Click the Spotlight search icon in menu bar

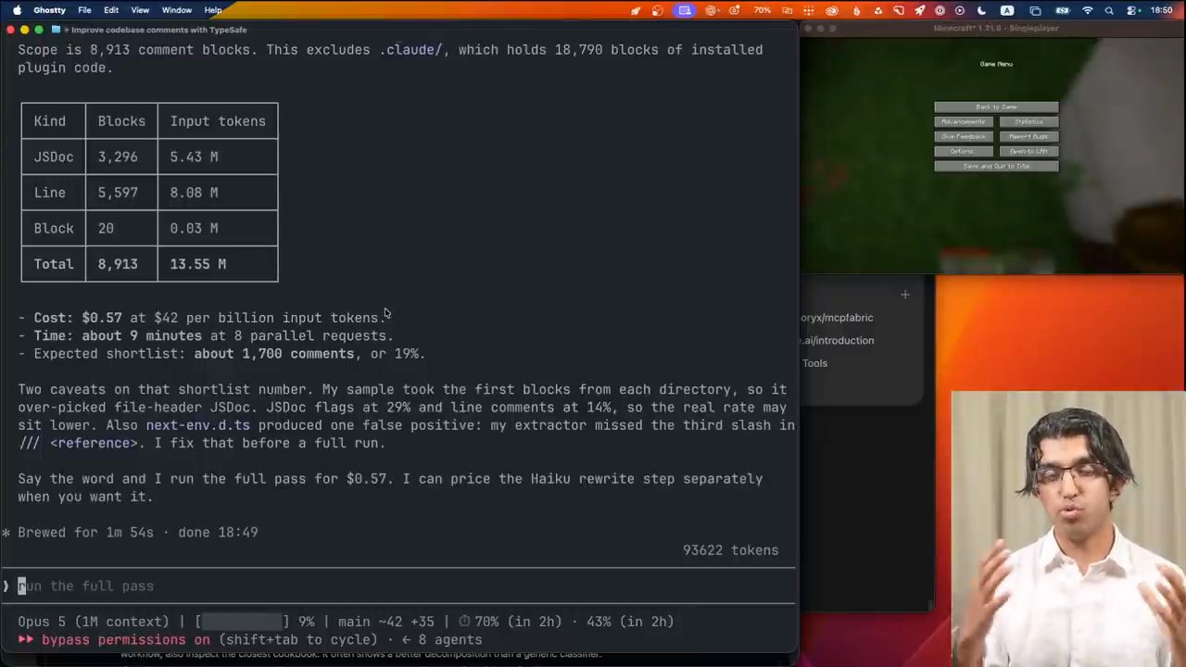click(1111, 10)
